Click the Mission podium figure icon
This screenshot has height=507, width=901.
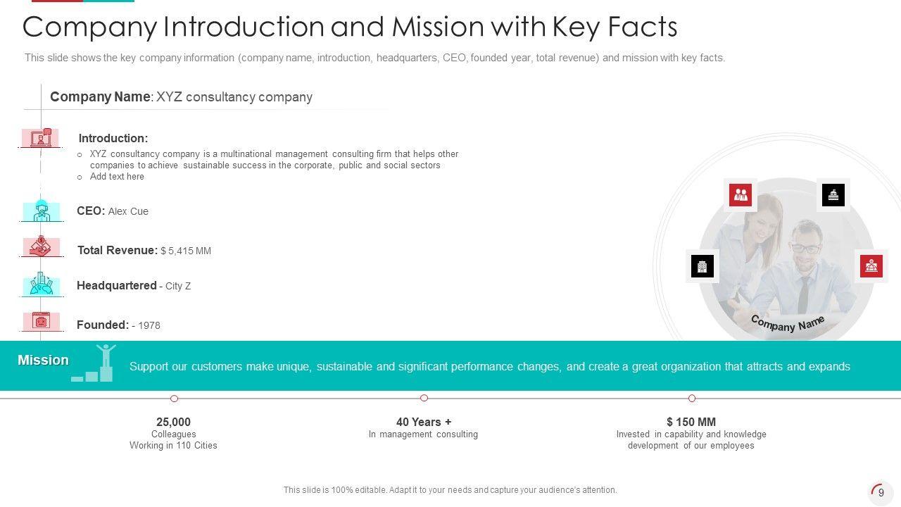point(94,364)
